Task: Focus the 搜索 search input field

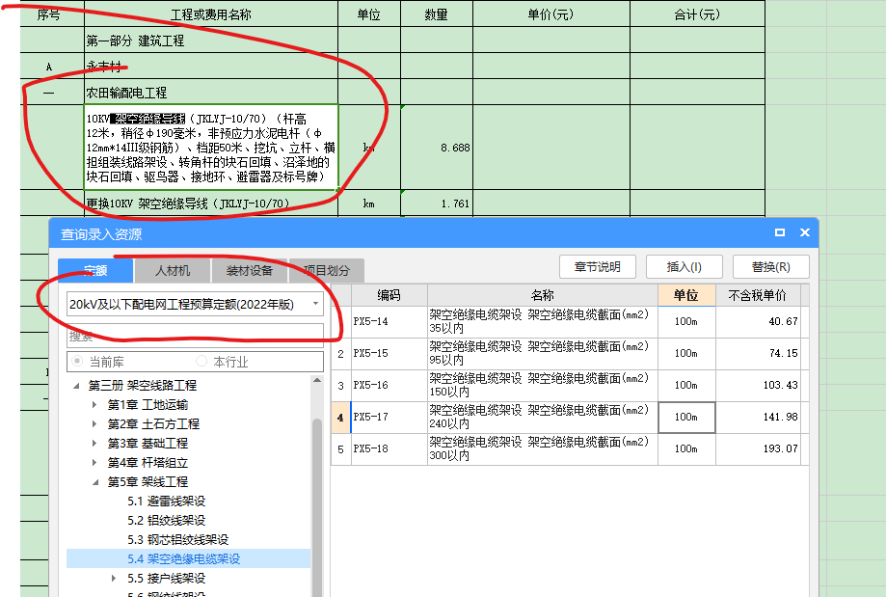Action: tap(195, 336)
